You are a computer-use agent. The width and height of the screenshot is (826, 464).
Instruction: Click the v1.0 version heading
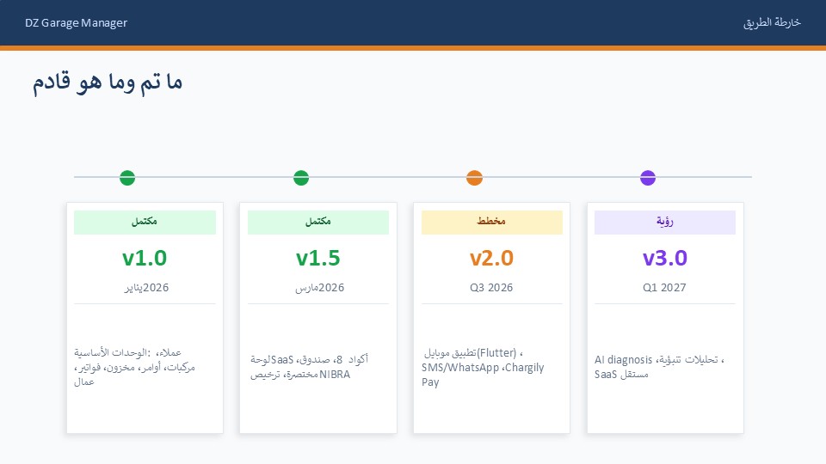click(145, 258)
